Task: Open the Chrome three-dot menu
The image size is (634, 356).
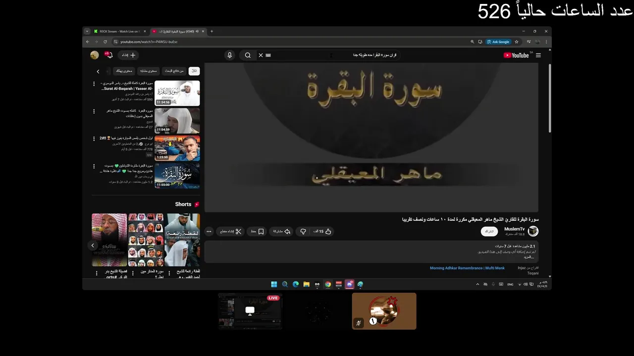Action: pyautogui.click(x=546, y=42)
